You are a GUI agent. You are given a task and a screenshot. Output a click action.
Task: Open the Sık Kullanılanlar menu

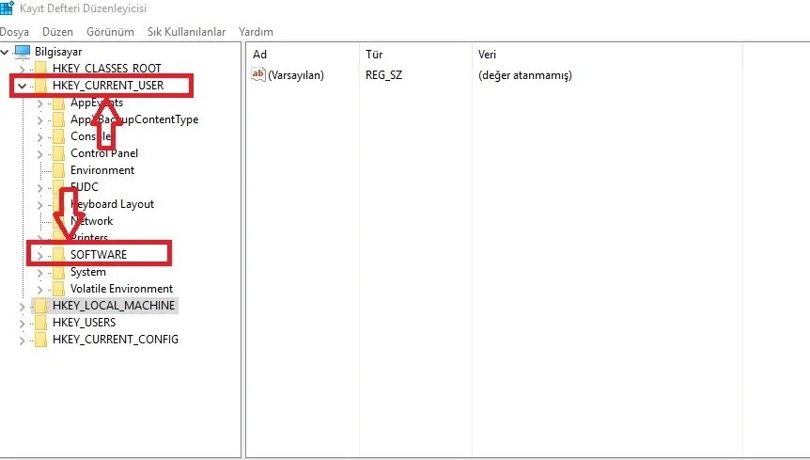(186, 32)
